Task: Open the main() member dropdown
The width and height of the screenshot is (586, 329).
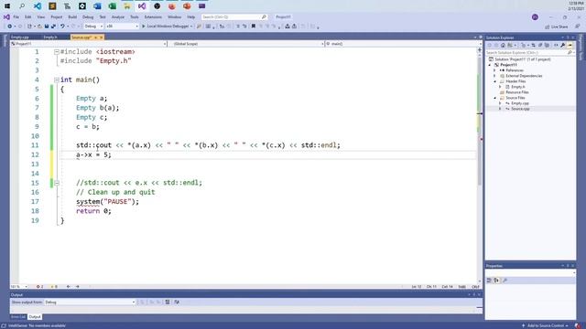Action: pos(404,44)
